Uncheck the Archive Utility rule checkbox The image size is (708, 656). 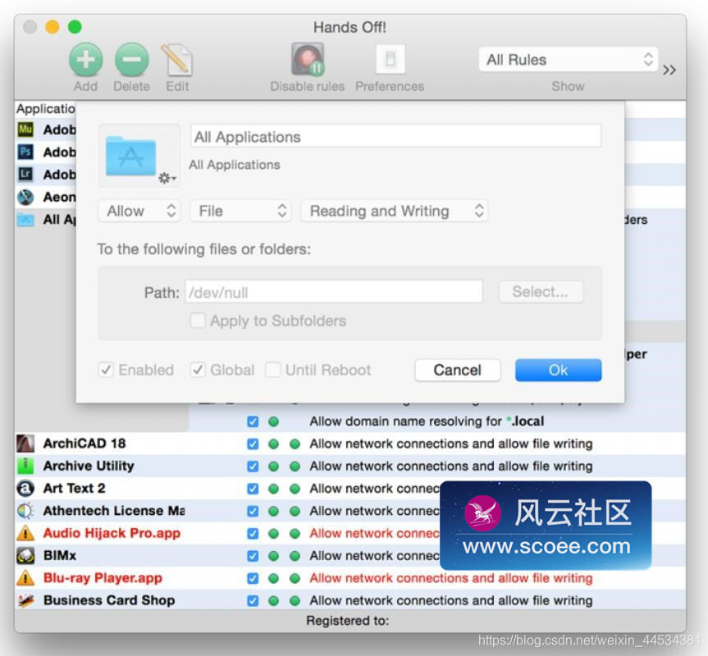coord(253,467)
